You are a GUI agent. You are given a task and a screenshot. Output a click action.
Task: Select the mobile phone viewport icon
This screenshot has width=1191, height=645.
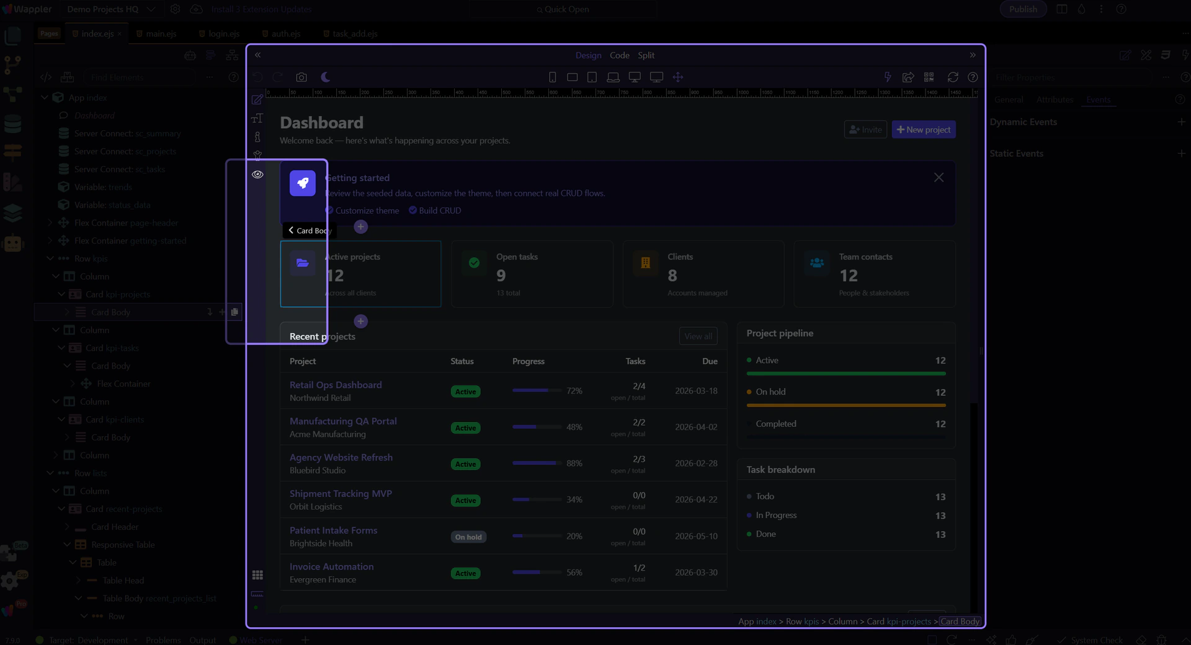click(552, 77)
